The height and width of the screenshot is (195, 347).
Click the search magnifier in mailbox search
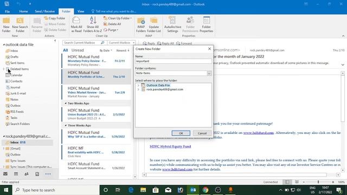[x=102, y=42]
